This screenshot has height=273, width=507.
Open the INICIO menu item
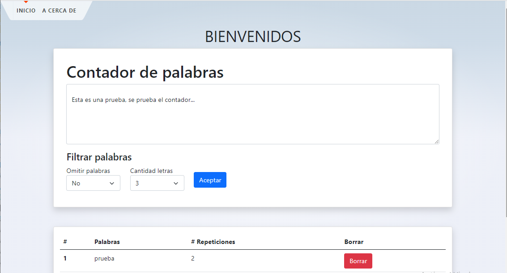26,11
